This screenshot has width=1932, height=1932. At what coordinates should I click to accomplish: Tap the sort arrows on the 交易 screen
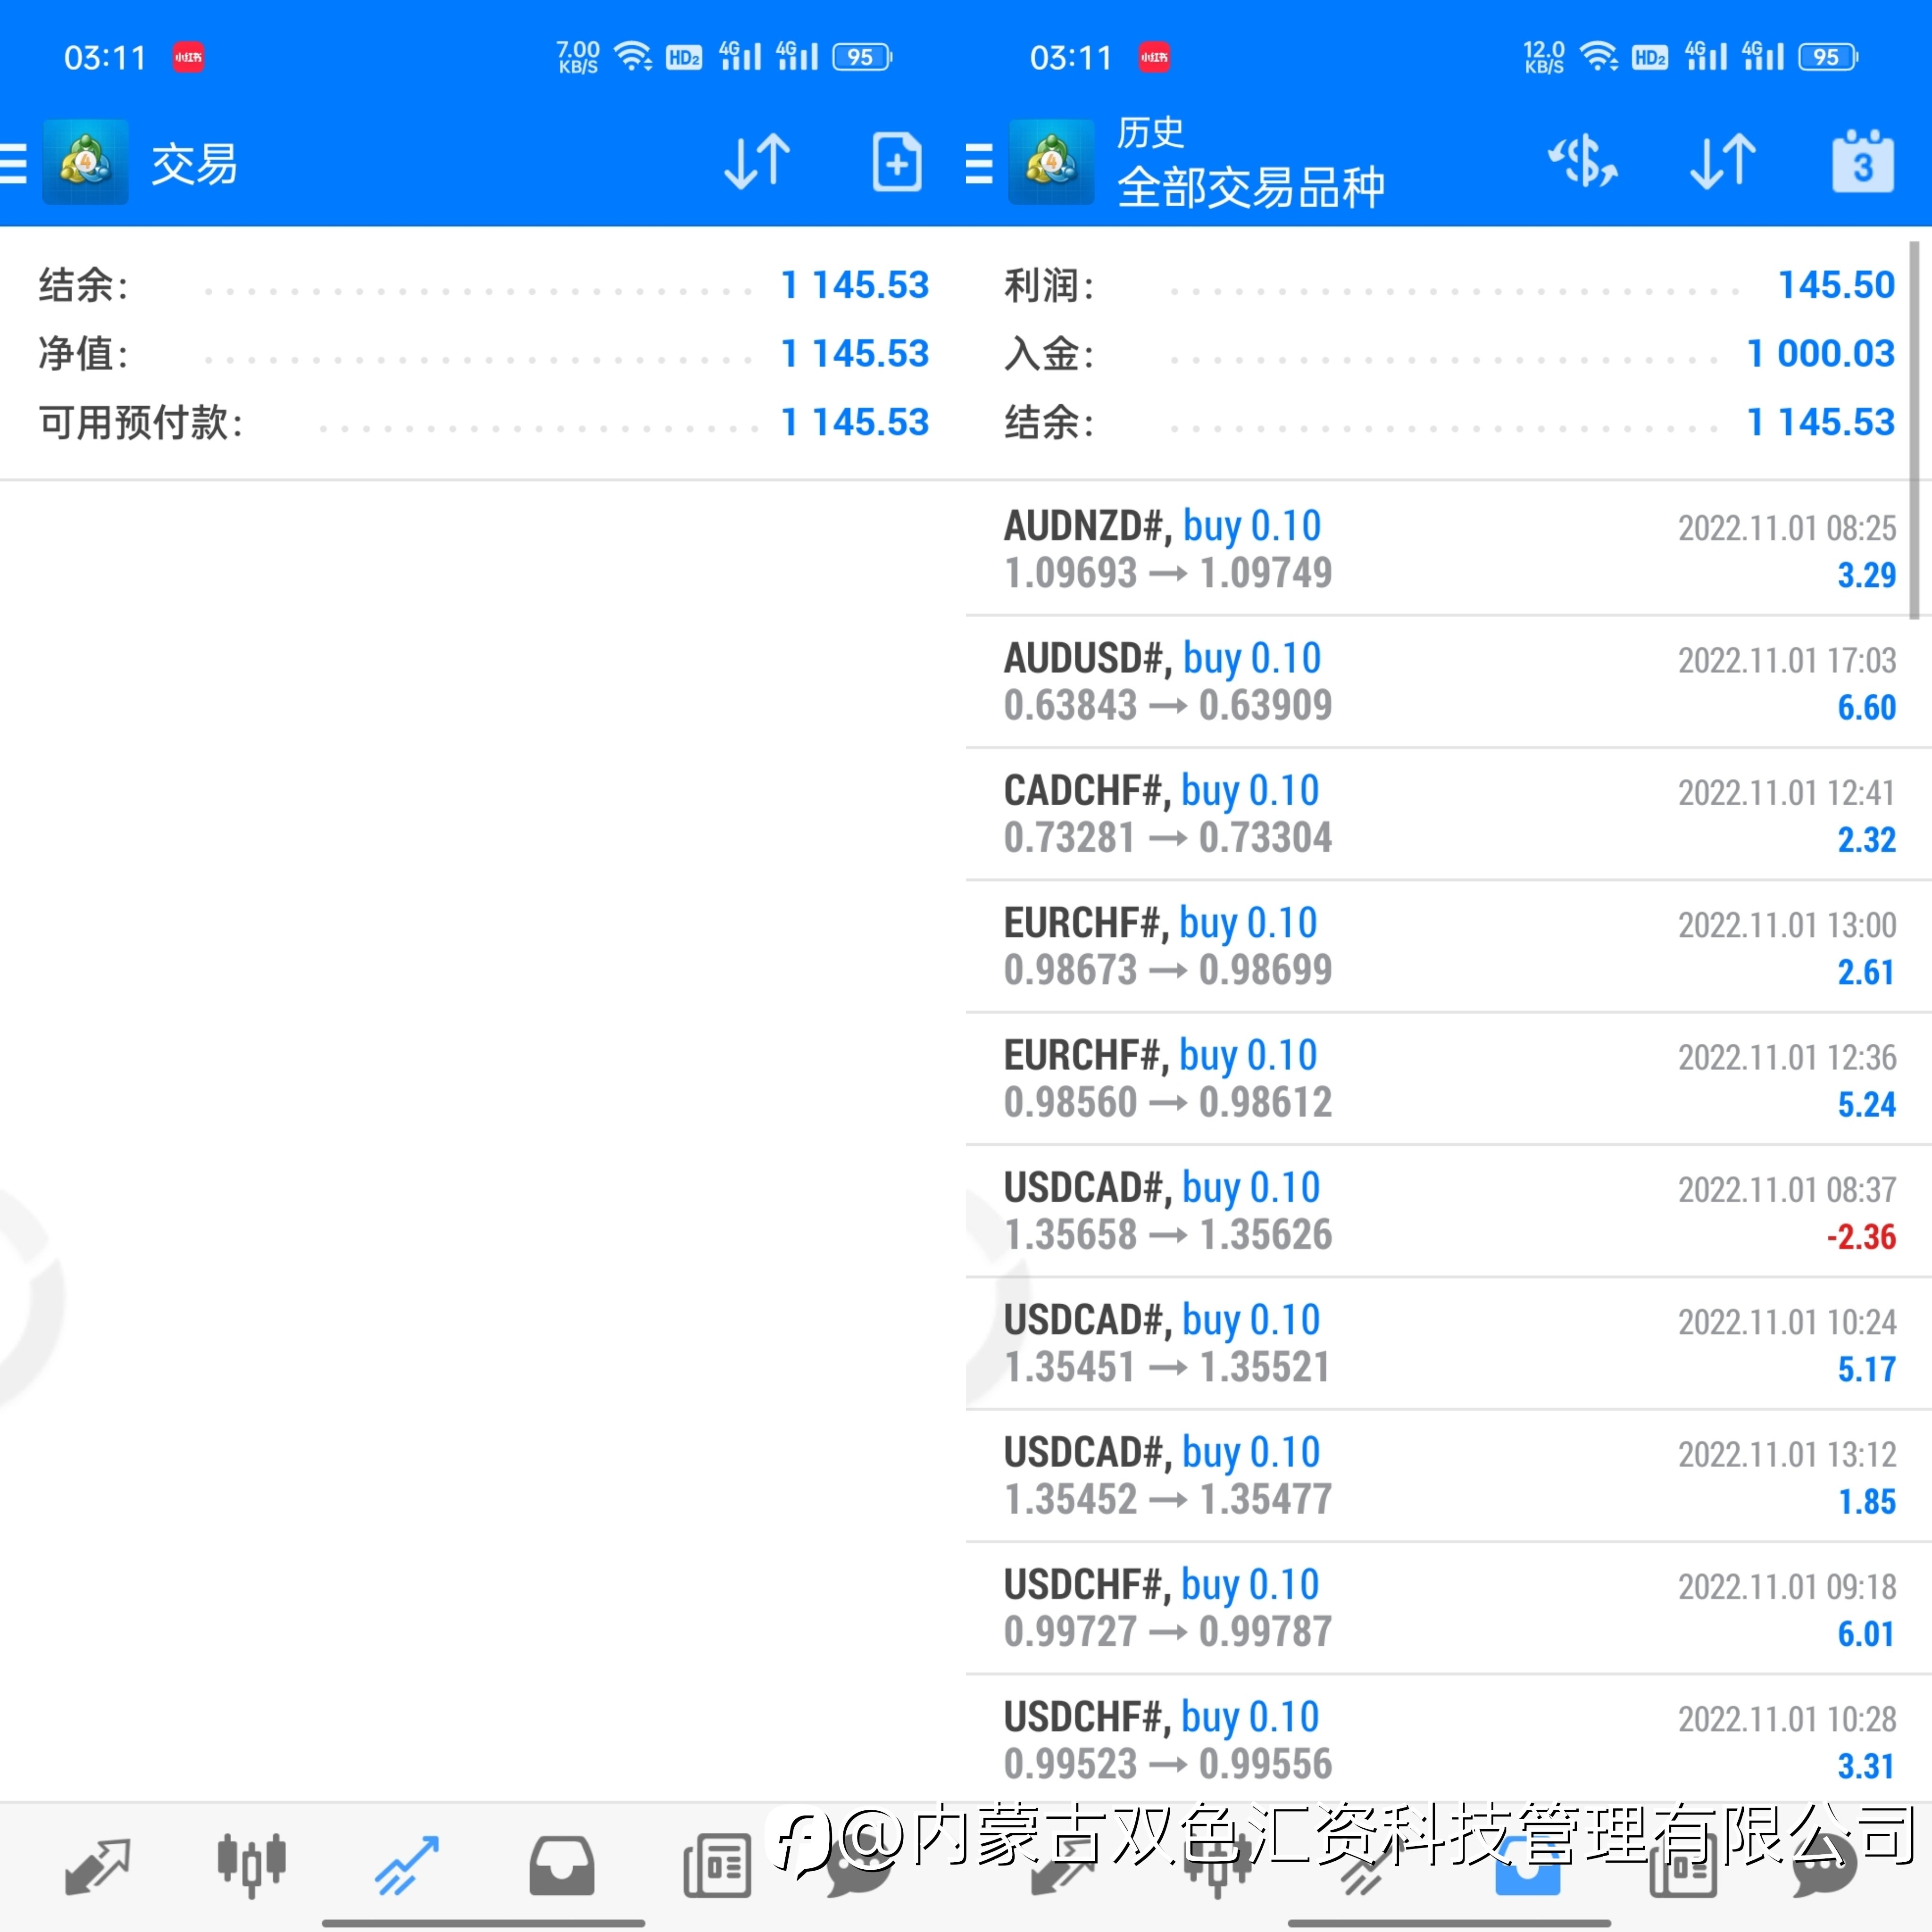coord(757,162)
